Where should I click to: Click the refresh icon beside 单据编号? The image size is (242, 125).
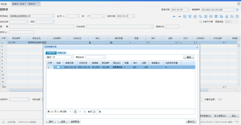[x=237, y=10]
